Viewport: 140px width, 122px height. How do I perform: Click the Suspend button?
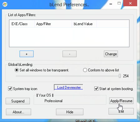[18, 101]
